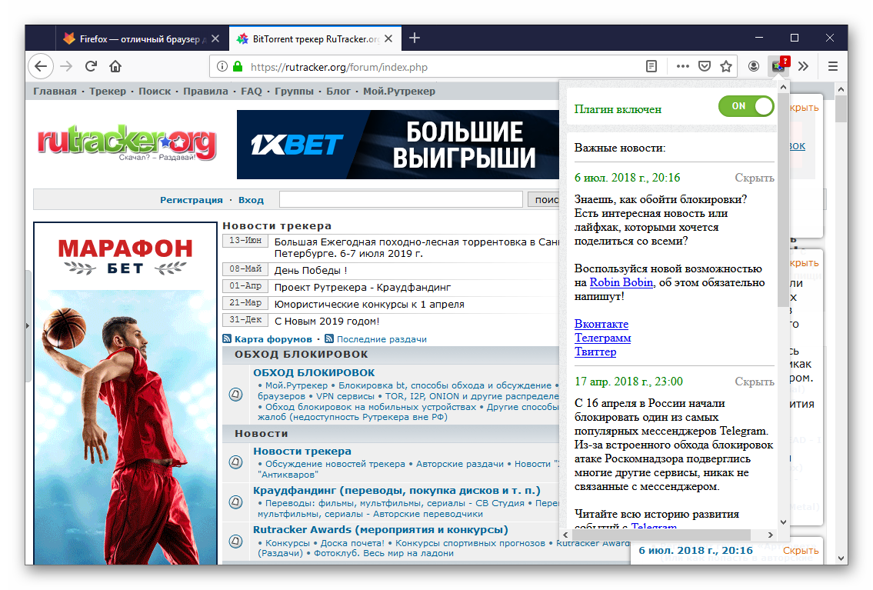Open С Новым 2019 годом news

coord(327,322)
